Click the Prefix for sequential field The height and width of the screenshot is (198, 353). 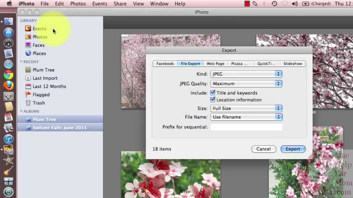(246, 127)
